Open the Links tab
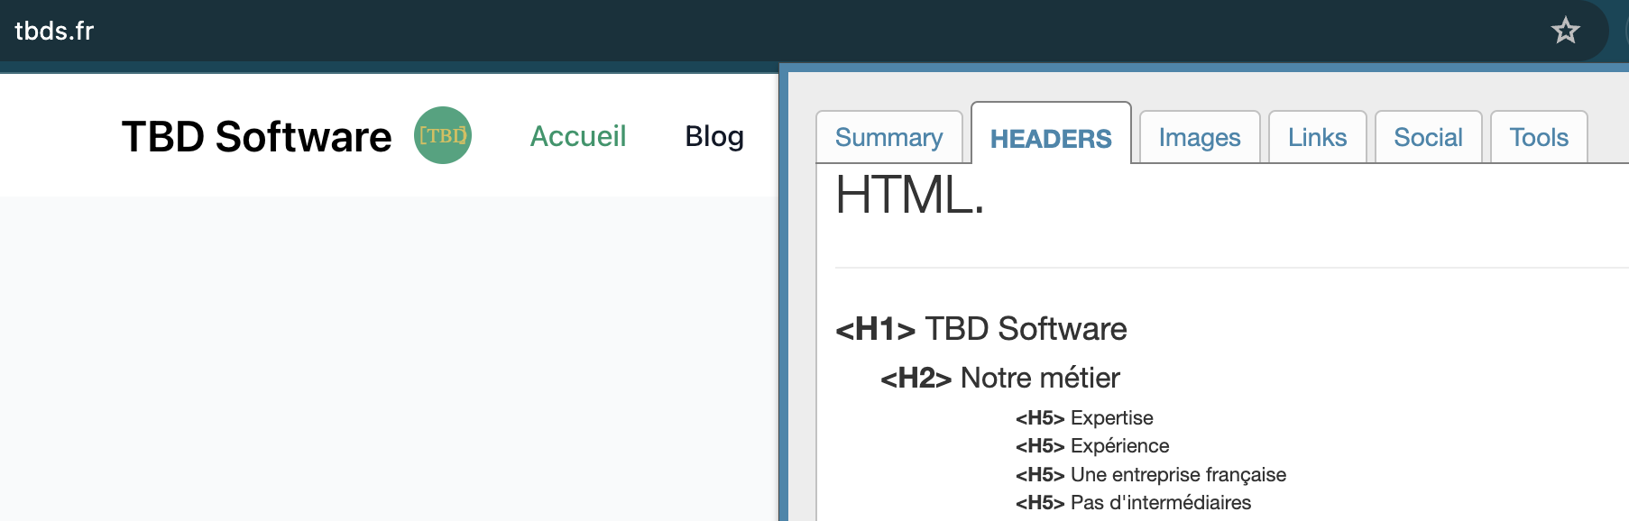 (x=1317, y=137)
